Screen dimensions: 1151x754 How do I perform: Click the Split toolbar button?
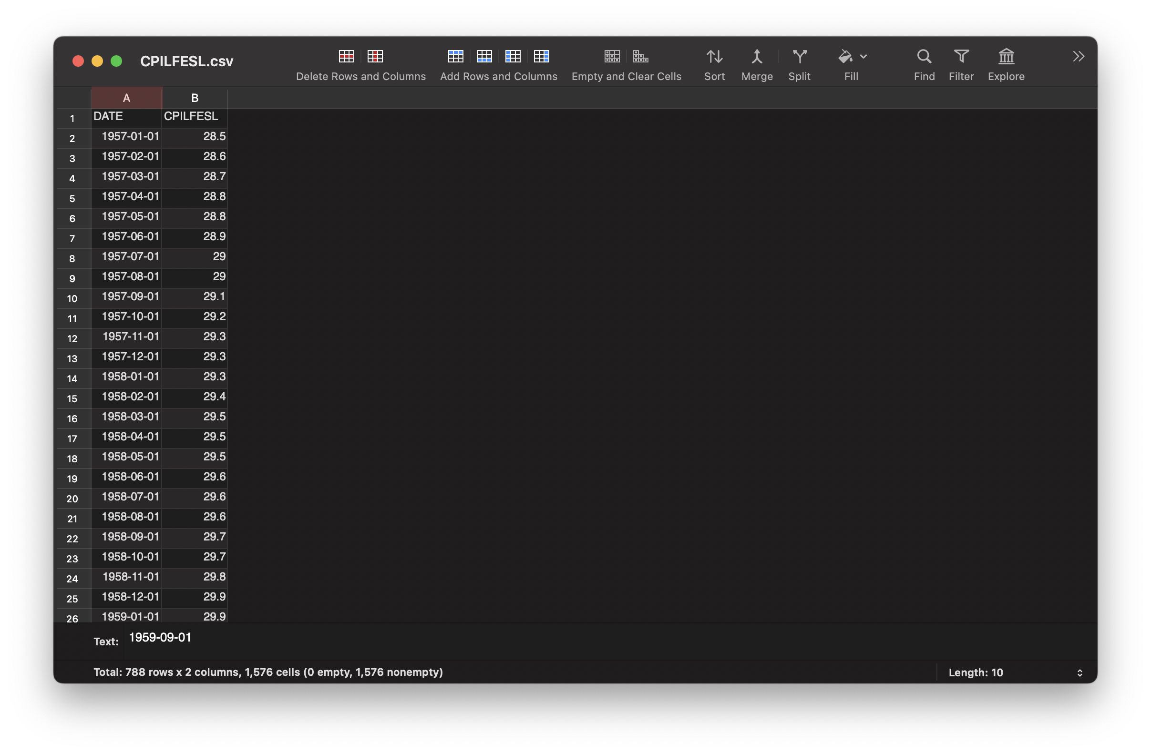(800, 57)
